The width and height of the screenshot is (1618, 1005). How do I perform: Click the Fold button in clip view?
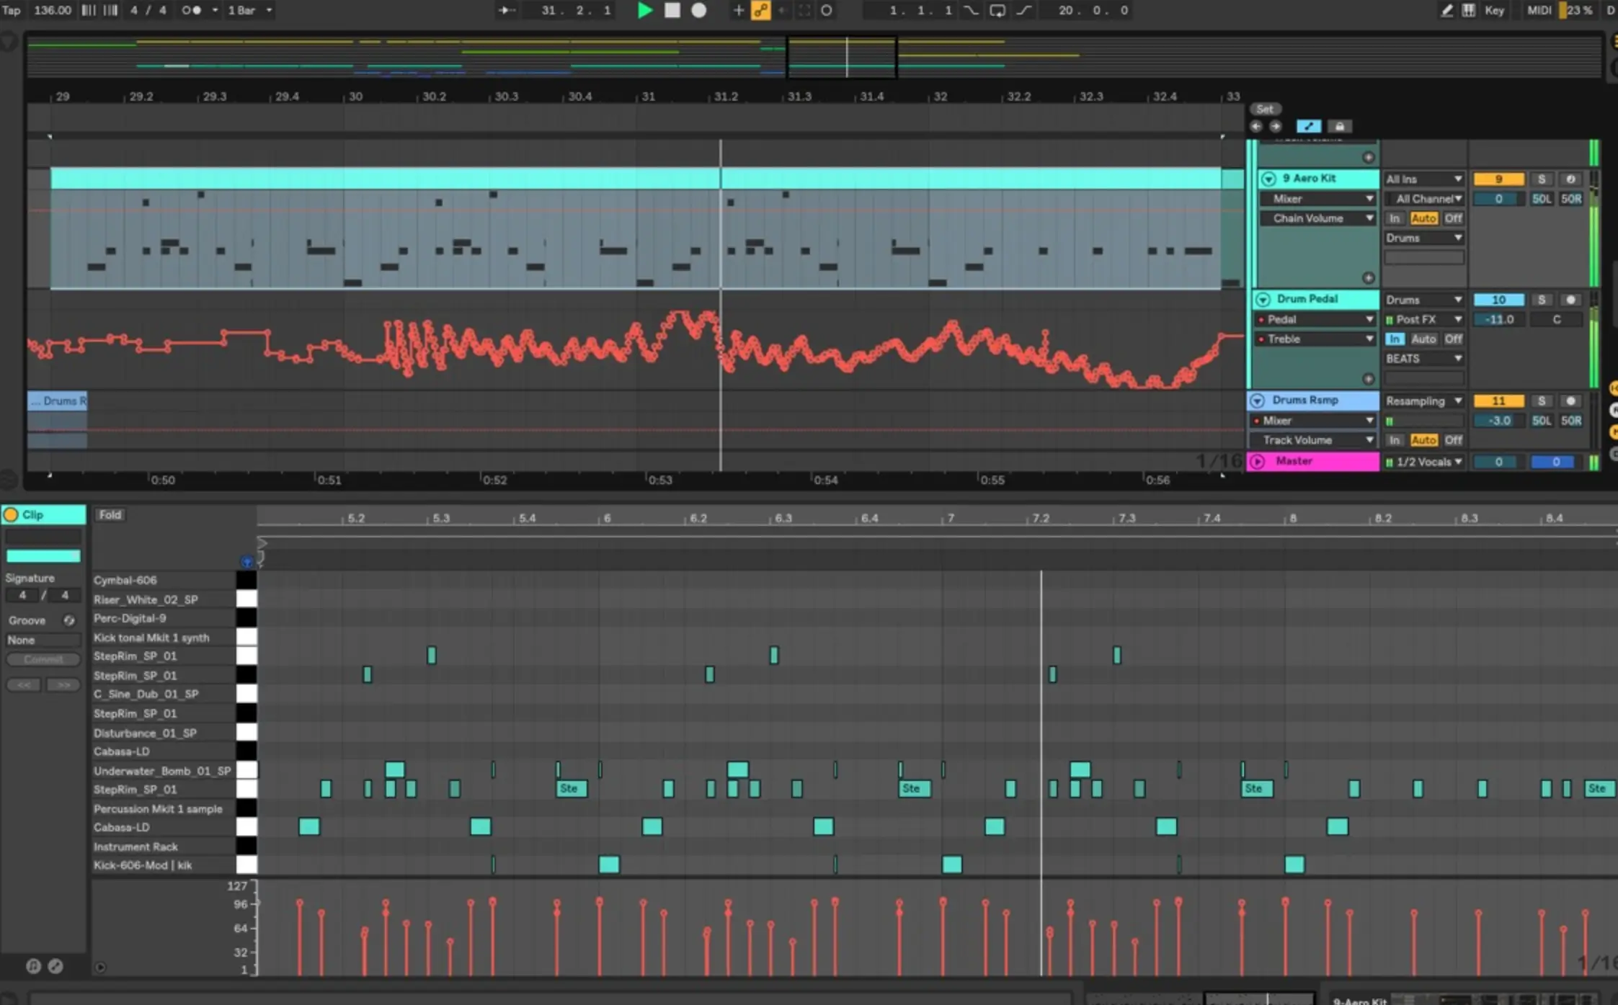click(109, 514)
